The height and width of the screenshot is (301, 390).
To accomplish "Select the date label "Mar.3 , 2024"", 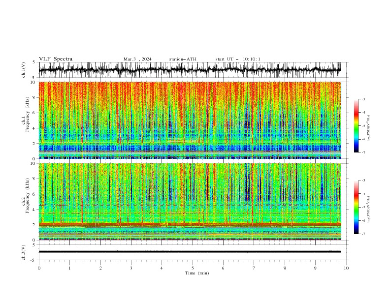I will click(137, 59).
